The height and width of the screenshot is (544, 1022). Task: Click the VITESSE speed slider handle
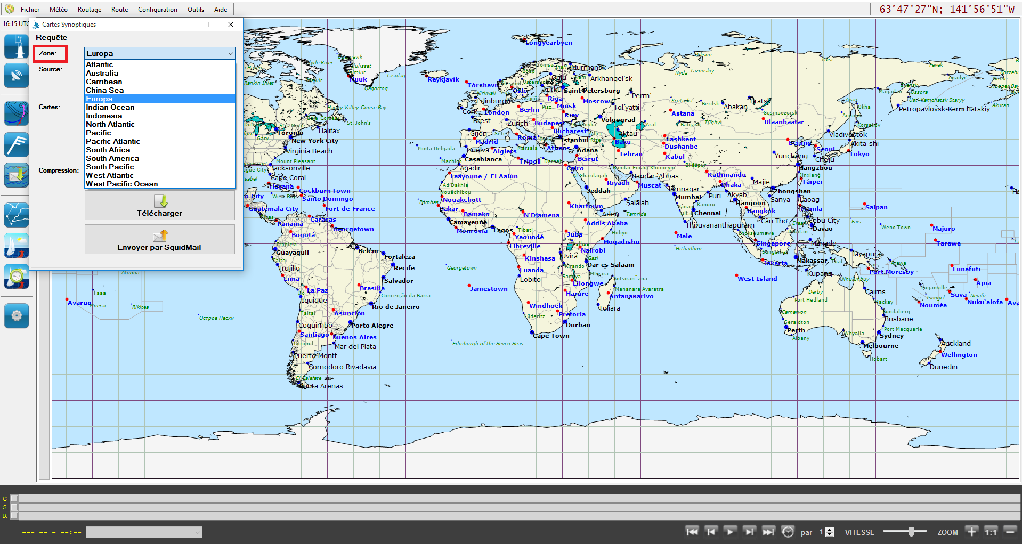point(911,532)
